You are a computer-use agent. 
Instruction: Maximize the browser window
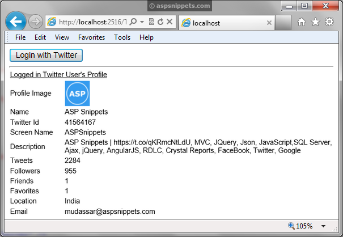tap(304, 6)
